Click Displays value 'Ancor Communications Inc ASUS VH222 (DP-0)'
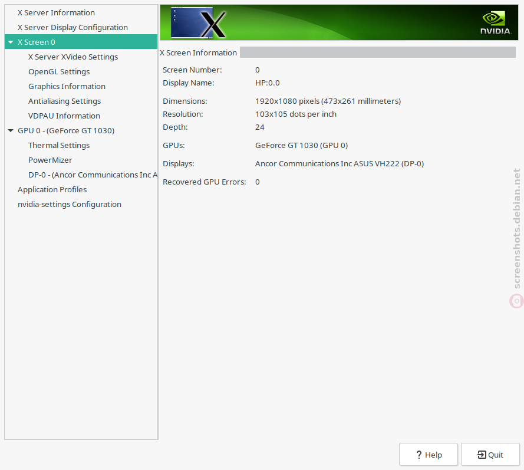 [340, 163]
